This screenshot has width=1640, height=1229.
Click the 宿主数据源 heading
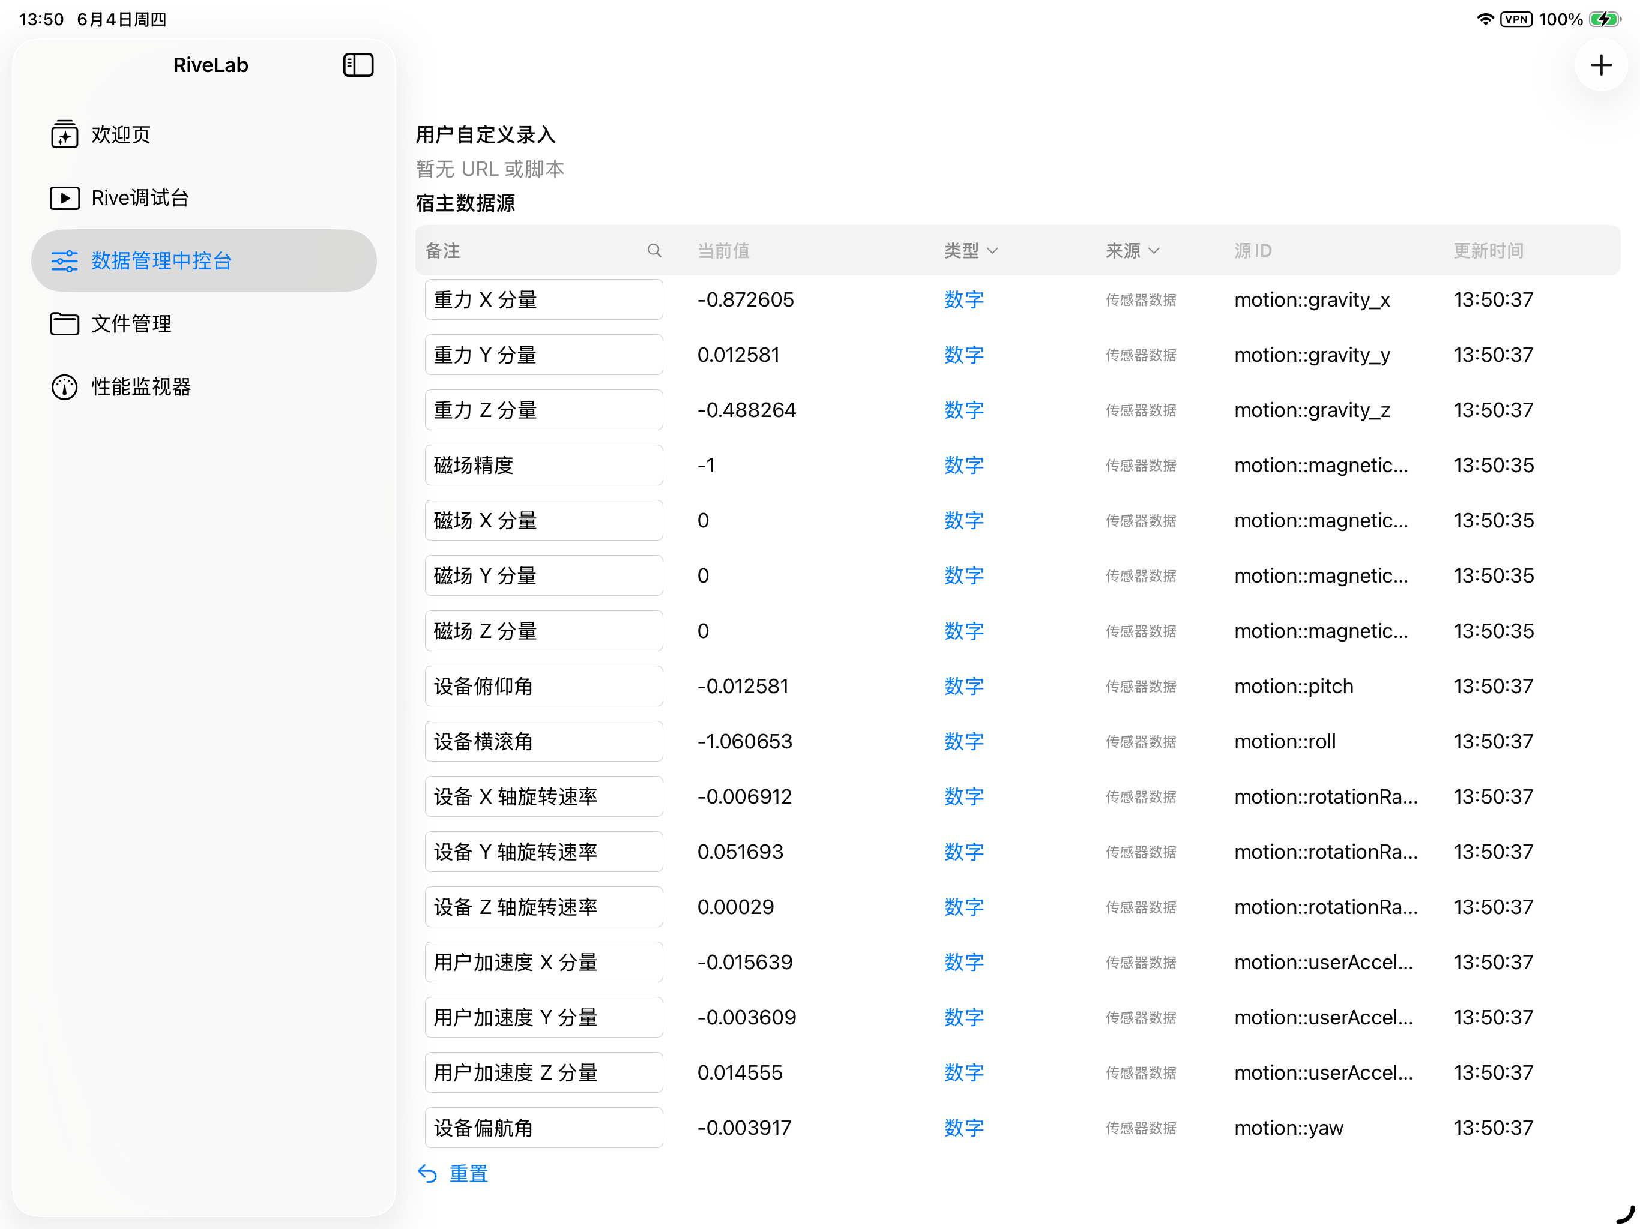466,203
